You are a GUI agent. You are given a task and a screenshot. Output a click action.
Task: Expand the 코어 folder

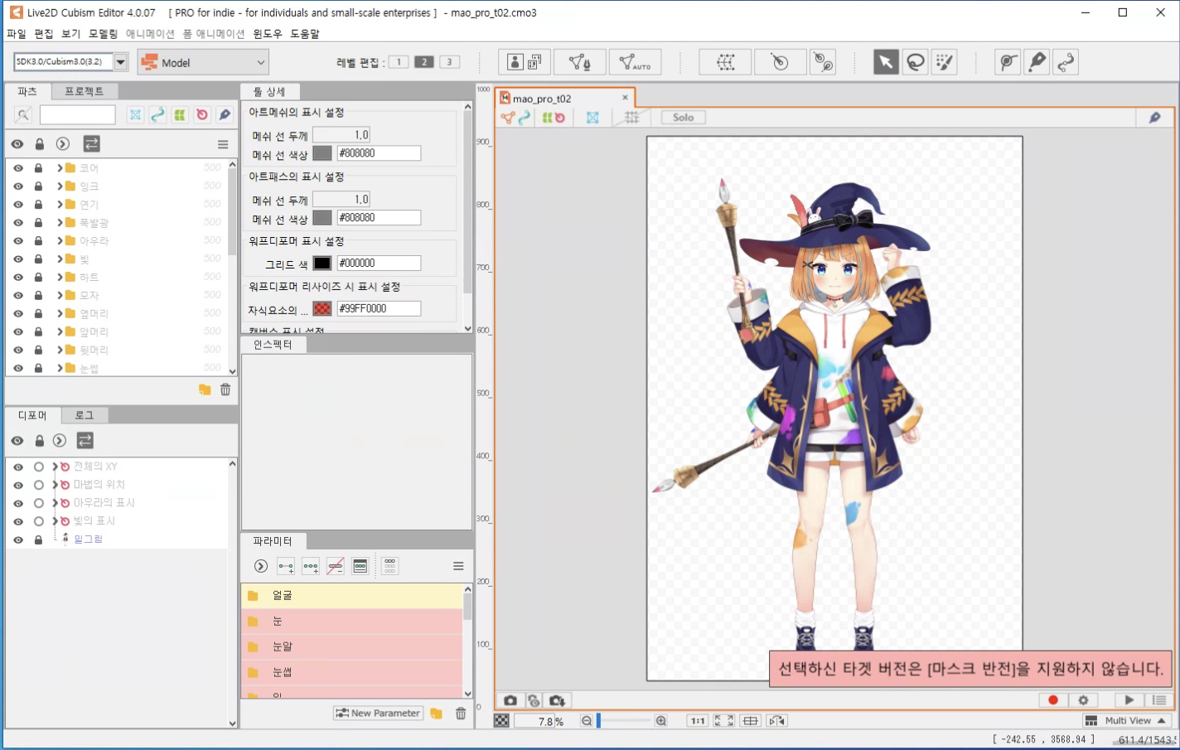pos(60,168)
